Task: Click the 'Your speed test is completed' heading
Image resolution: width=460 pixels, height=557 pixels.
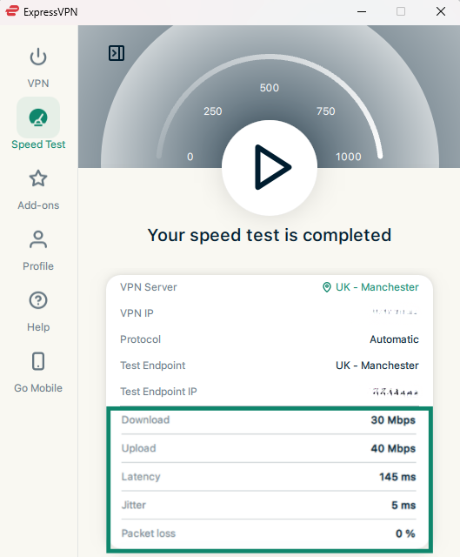Action: [270, 235]
